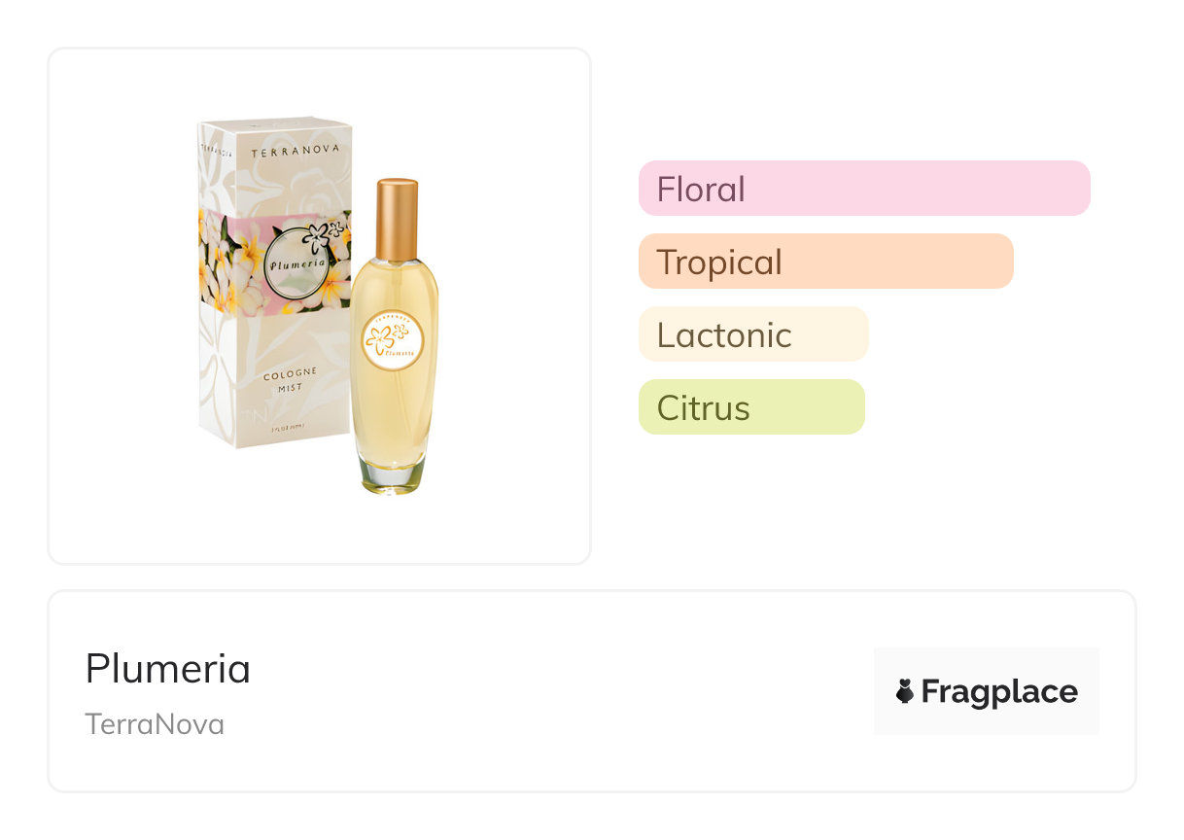Select the Citrus accord bar
Image resolution: width=1184 pixels, height=840 pixels.
(750, 407)
